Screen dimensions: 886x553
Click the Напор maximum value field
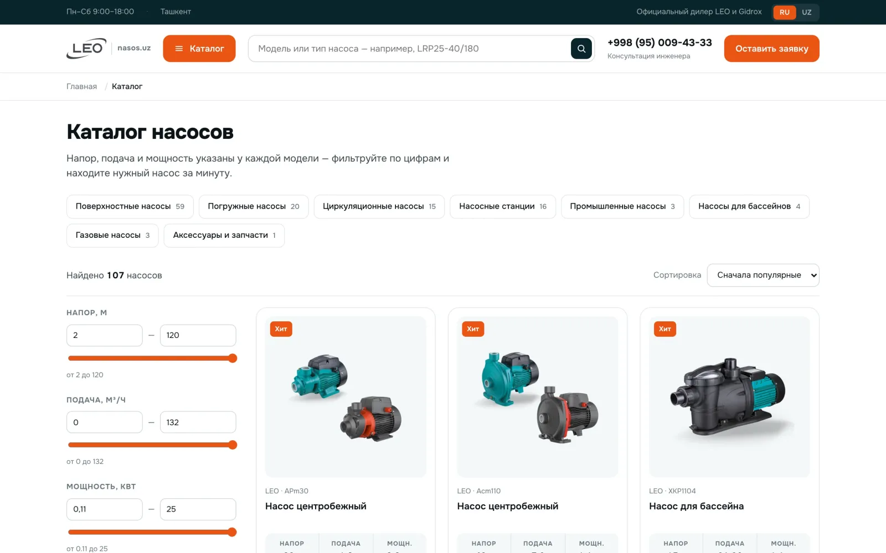pos(198,335)
